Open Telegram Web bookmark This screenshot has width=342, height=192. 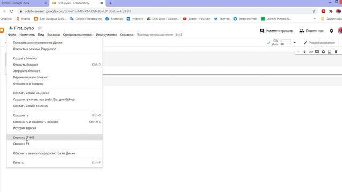coord(245,19)
